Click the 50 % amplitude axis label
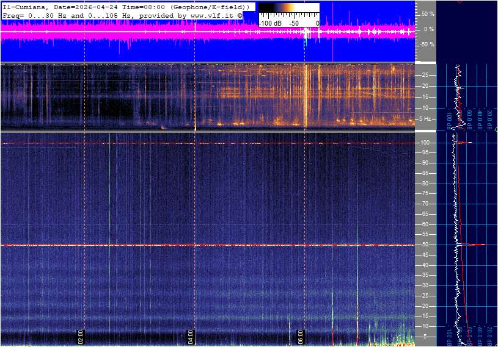This screenshot has height=347, width=498. click(x=428, y=13)
